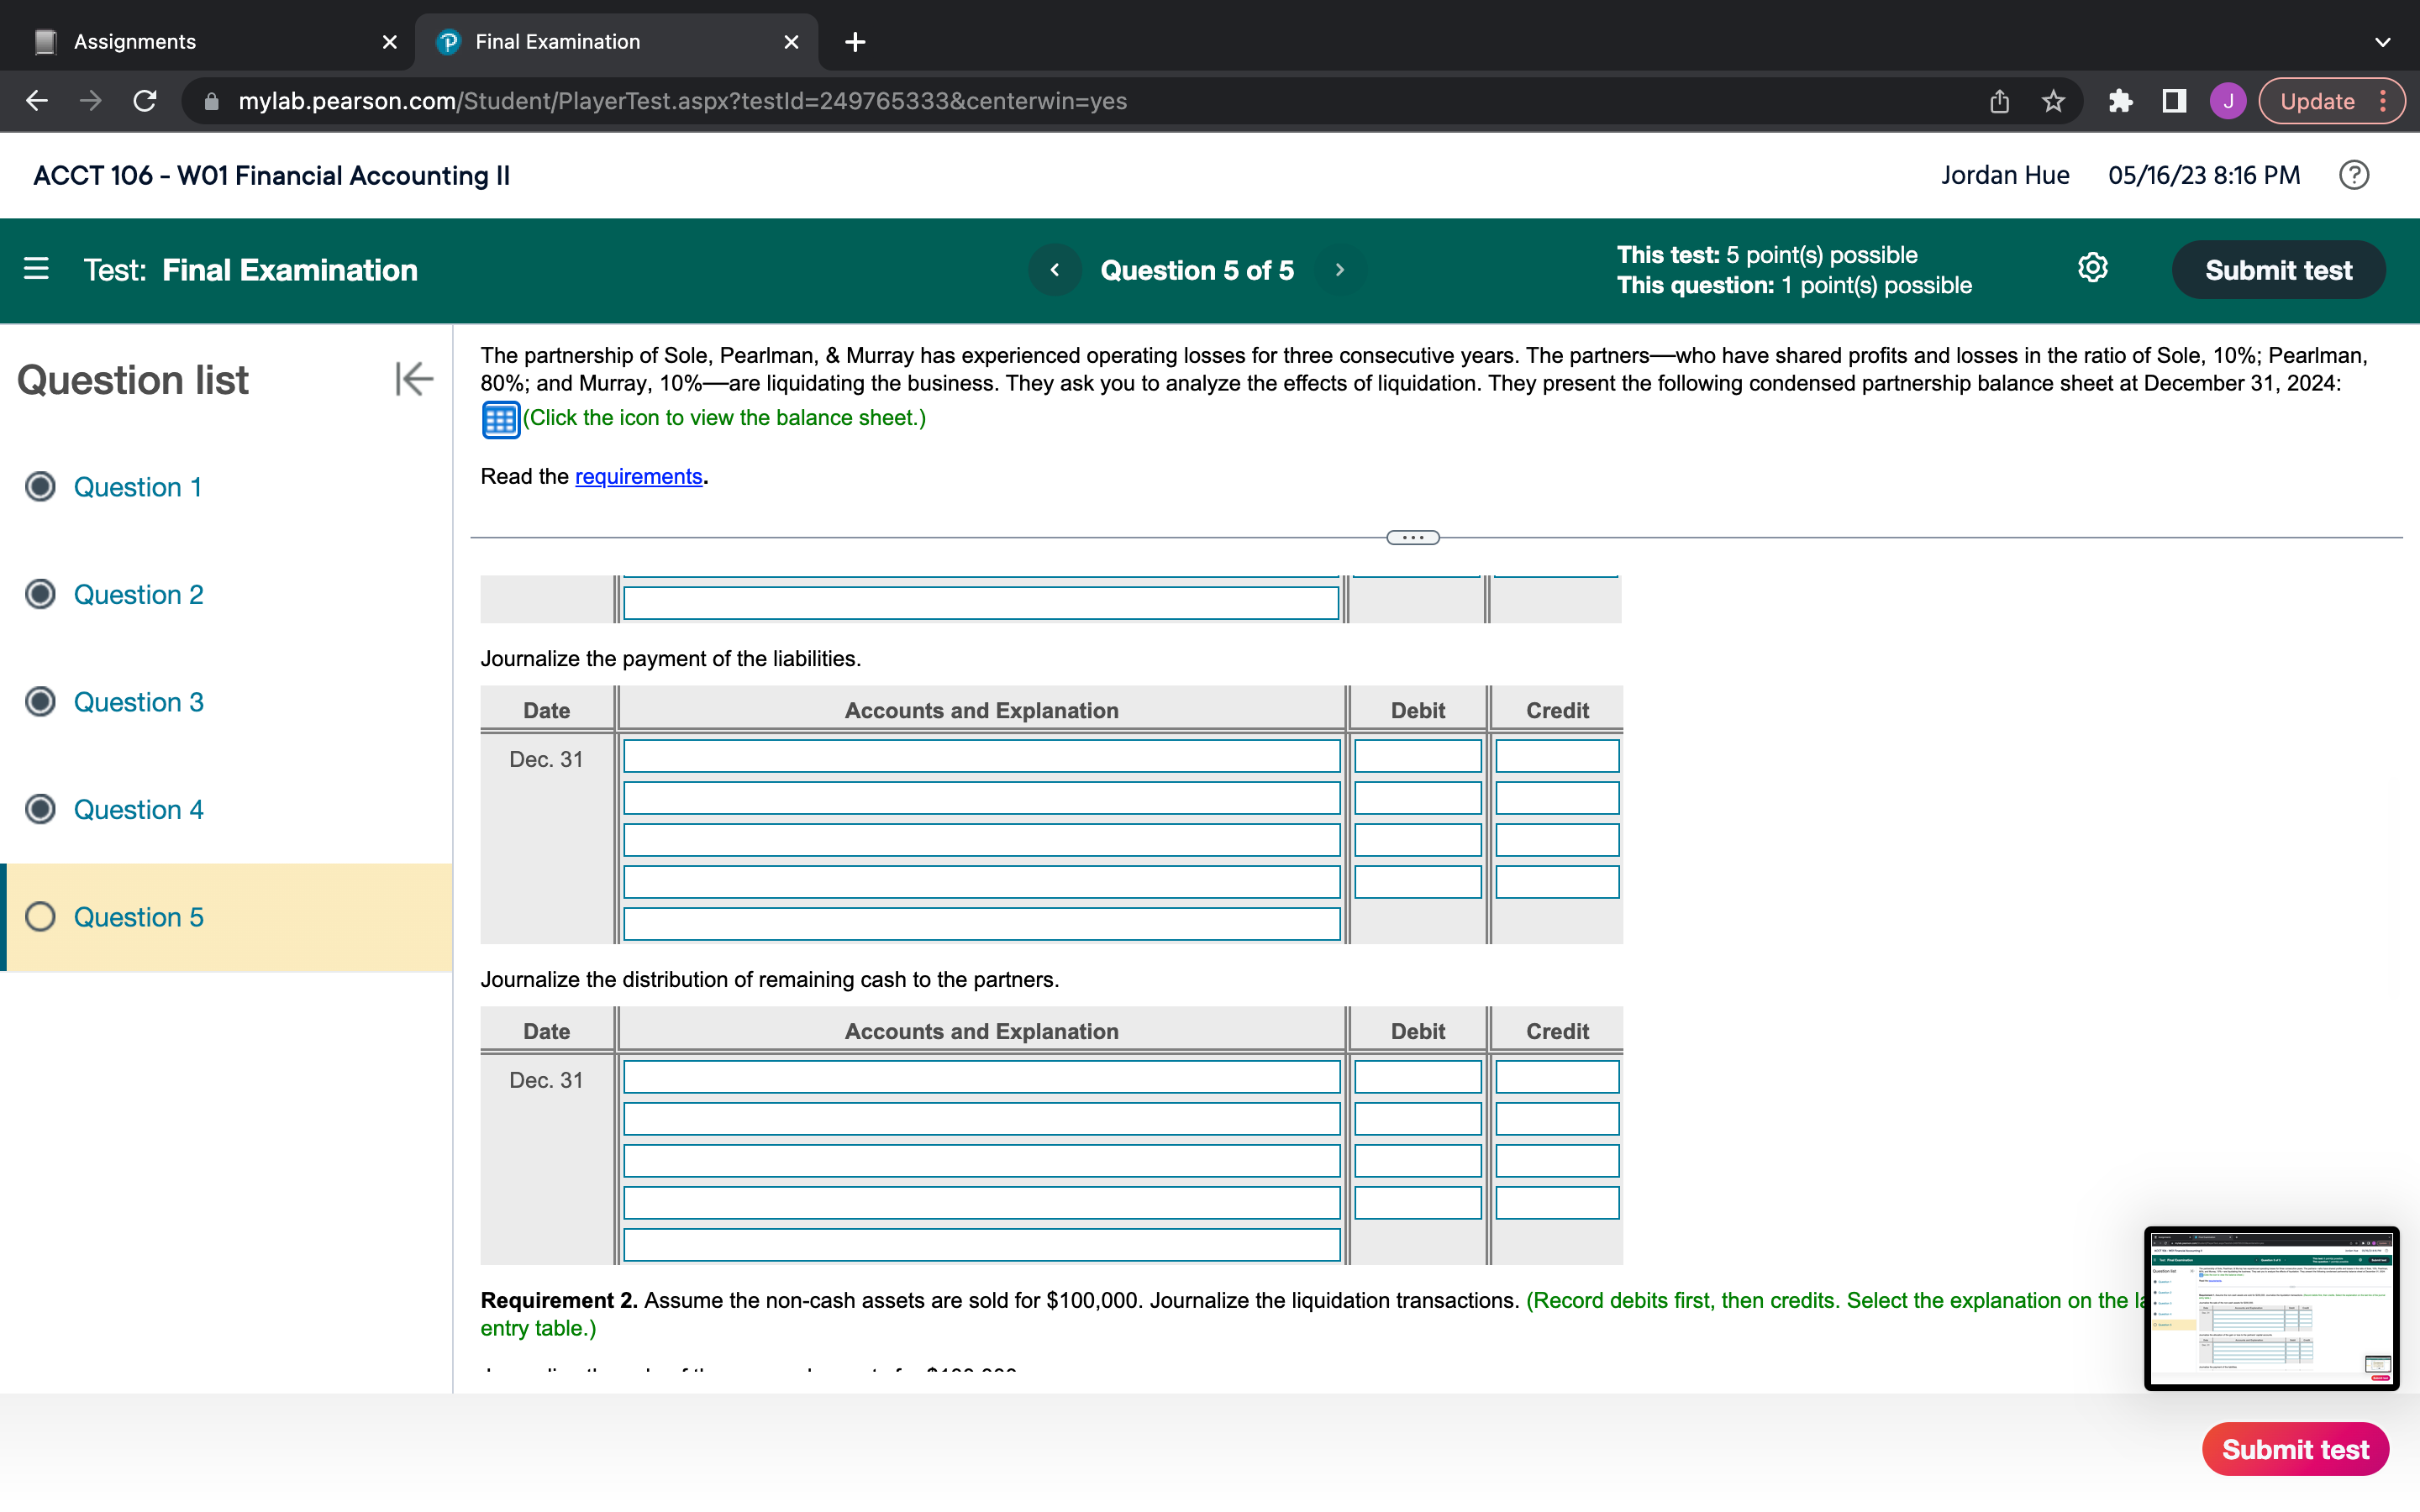
Task: Select Question 1 from question list
Action: pyautogui.click(x=136, y=486)
